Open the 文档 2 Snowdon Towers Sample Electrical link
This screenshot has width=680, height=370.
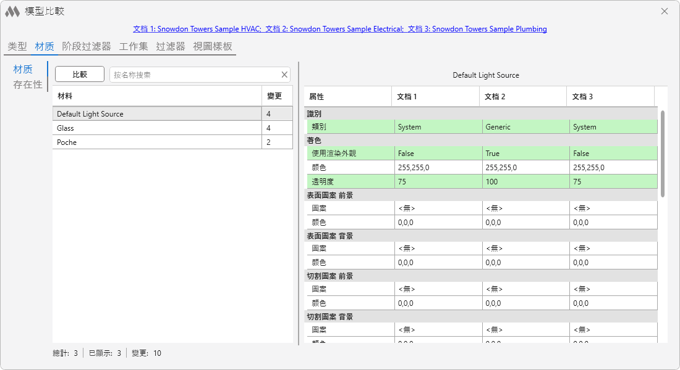334,29
